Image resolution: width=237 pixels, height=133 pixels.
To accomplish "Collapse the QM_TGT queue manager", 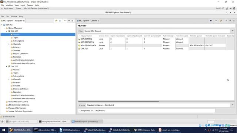I will click(7, 66).
